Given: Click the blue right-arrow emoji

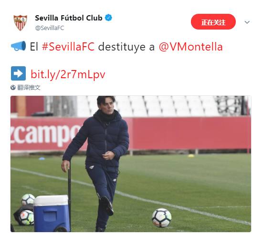Looking at the screenshot, I should [18, 73].
